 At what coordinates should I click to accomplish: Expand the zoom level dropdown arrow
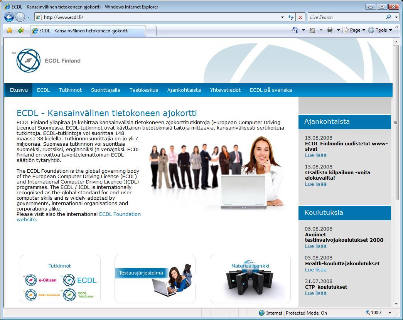[390, 313]
